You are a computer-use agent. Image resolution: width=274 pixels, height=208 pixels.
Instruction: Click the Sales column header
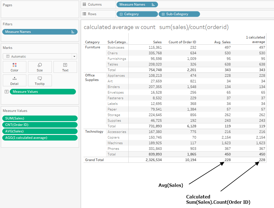[x=157, y=42]
